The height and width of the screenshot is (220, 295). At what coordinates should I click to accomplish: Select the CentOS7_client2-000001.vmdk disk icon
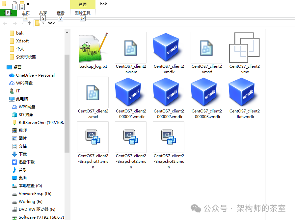130,92
